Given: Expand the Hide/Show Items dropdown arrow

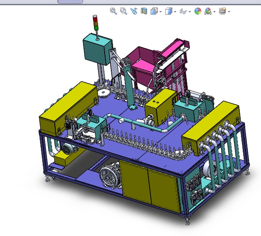Looking at the screenshot, I should point(190,12).
